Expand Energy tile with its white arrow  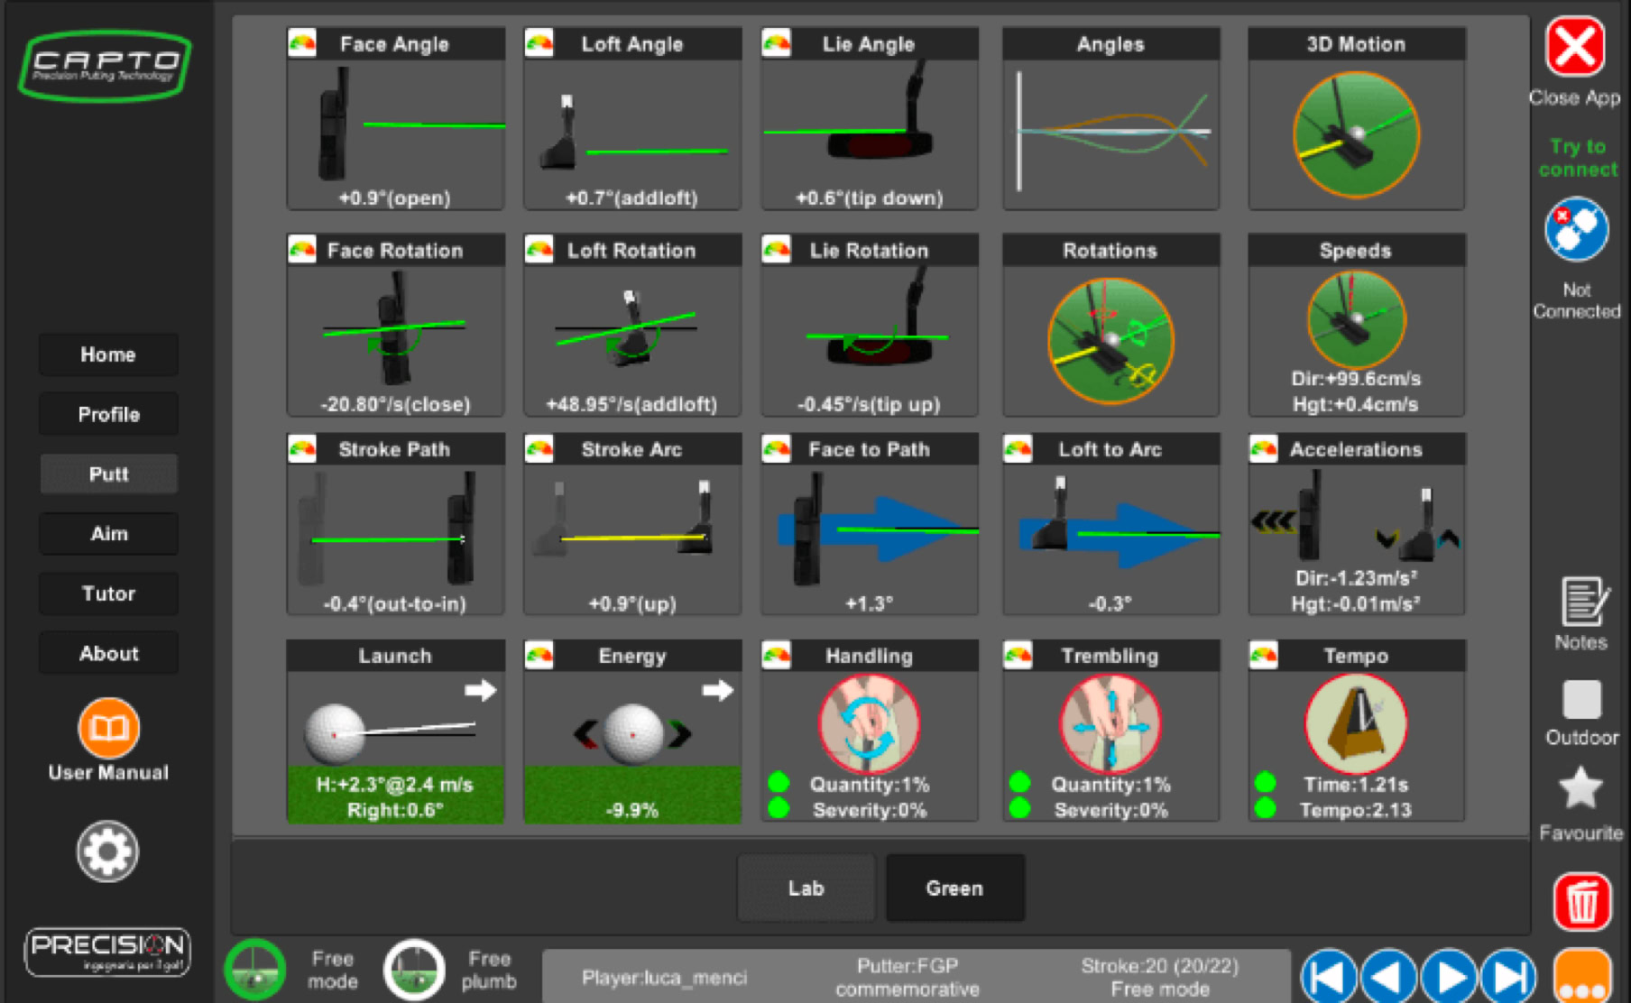[x=717, y=691]
